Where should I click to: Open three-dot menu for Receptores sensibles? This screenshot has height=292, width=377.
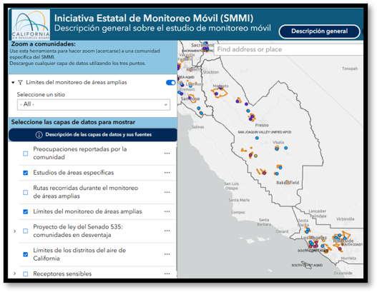[x=167, y=273]
